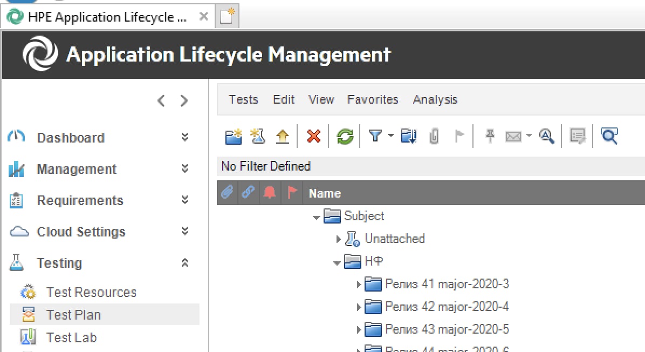Viewport: 645px width, 352px height.
Task: Click the Flag for Follow Up toolbar icon
Action: coord(459,136)
